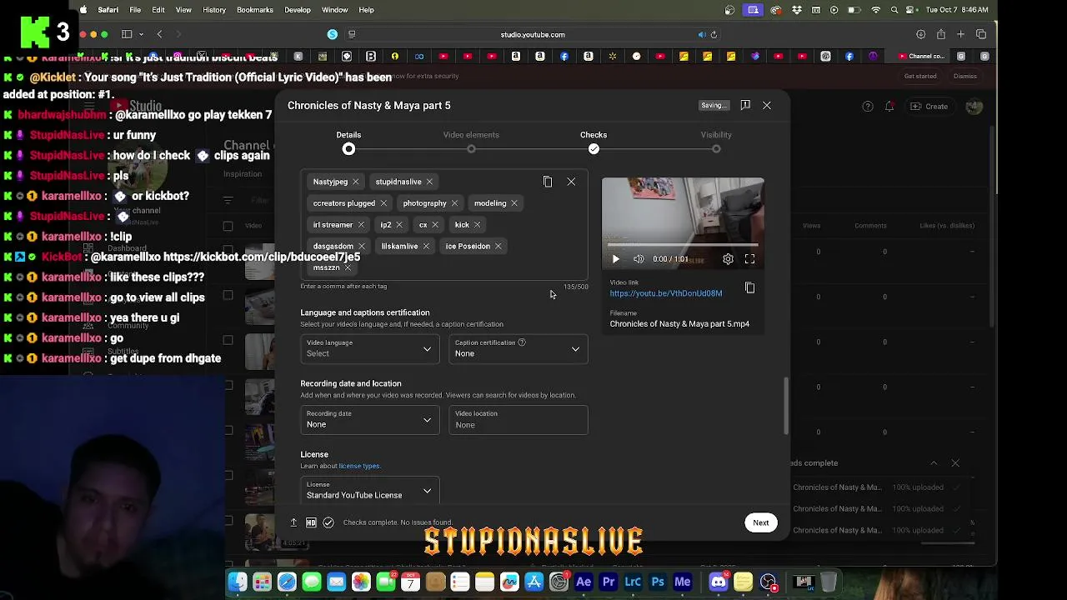Open YouTube Studio help icon

(x=868, y=107)
